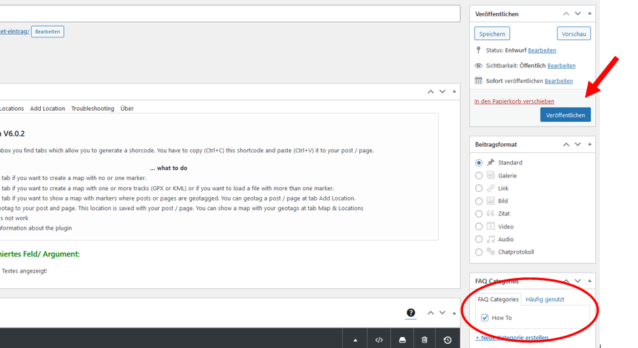This screenshot has width=638, height=348.
Task: Edit Sichtbarkeit via its Bearbeiten link
Action: click(x=562, y=65)
